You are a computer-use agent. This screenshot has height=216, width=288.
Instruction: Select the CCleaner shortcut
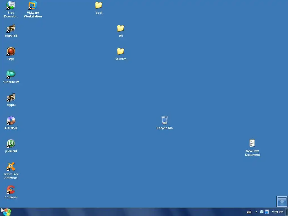pyautogui.click(x=11, y=192)
